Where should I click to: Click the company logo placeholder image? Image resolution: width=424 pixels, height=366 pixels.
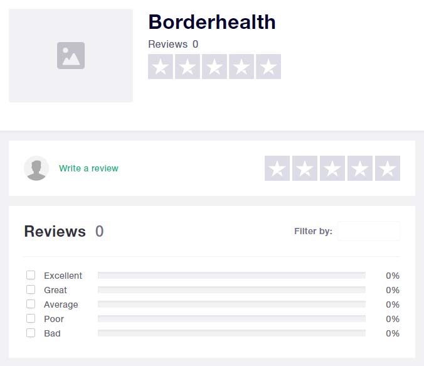click(x=71, y=55)
